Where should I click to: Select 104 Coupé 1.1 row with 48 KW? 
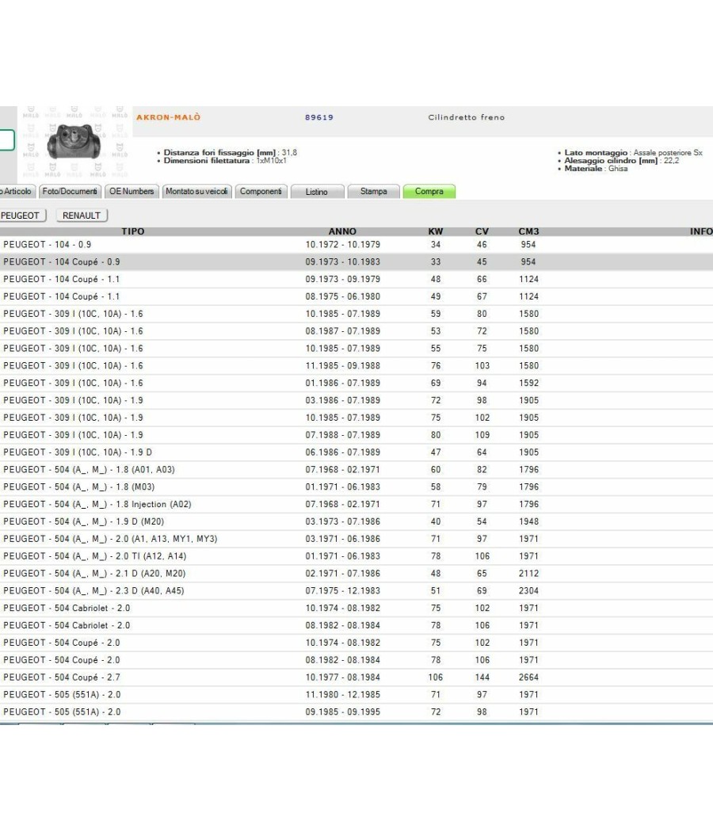coord(356,279)
